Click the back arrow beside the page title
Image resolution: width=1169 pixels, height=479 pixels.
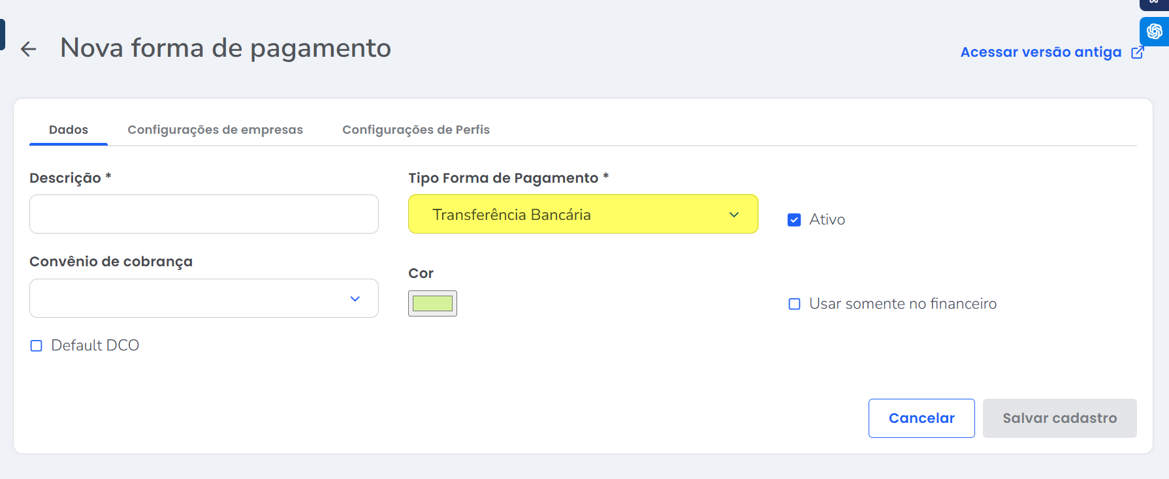pos(29,49)
